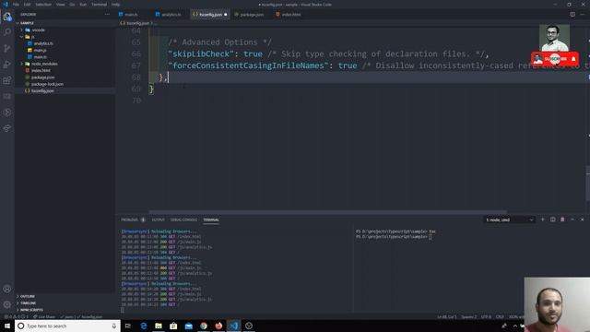Click the errors and warnings status indicator
This screenshot has height=332, width=590.
[17, 317]
